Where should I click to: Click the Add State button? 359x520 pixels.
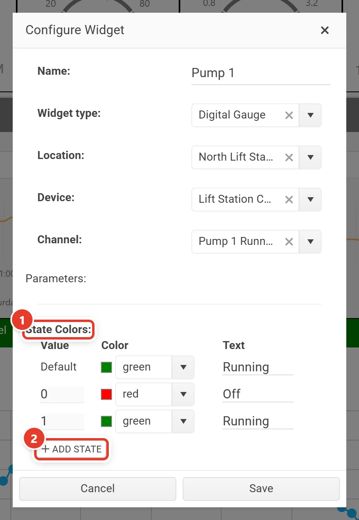click(x=71, y=449)
